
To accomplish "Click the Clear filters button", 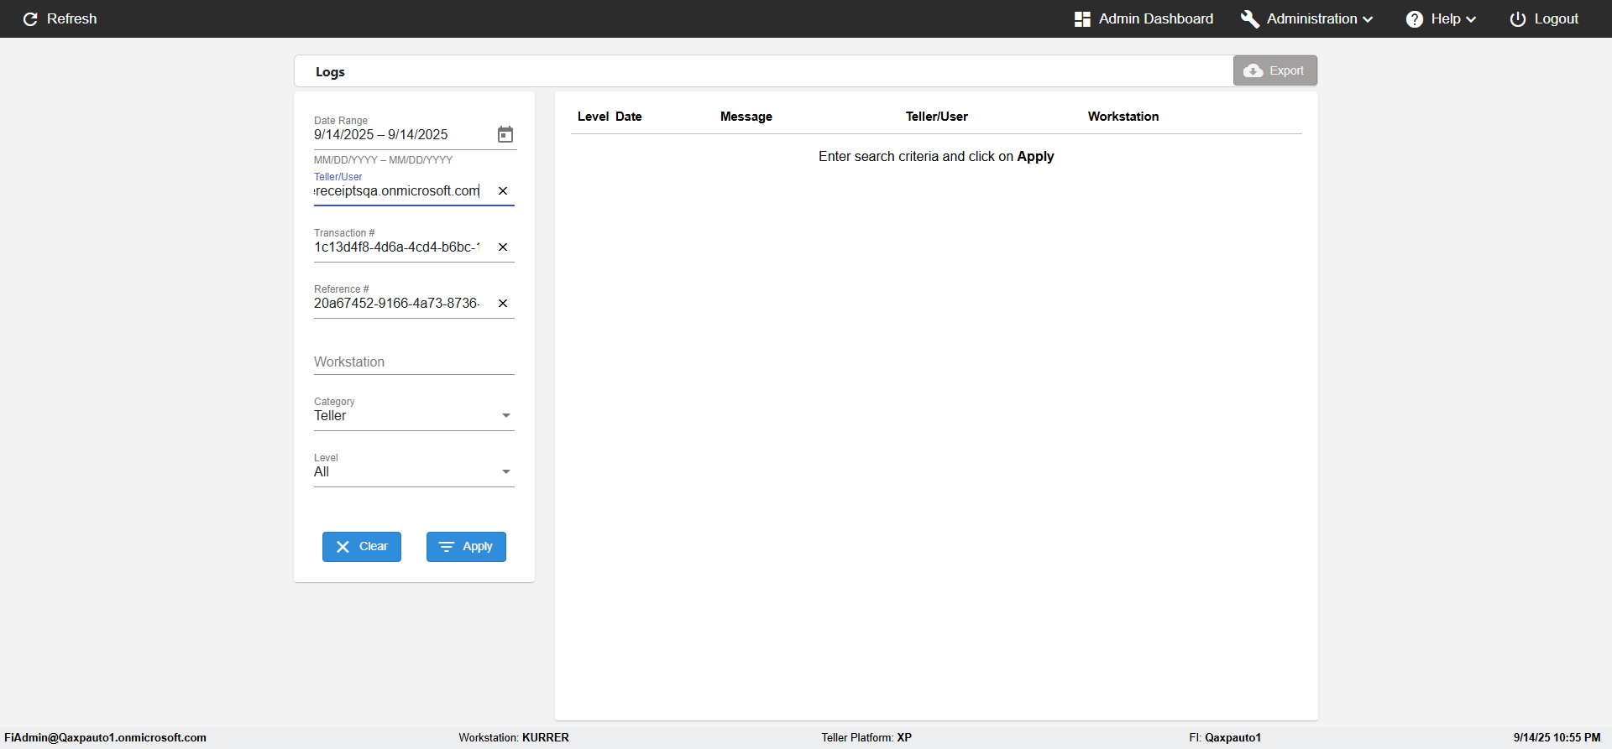I will click(x=362, y=547).
